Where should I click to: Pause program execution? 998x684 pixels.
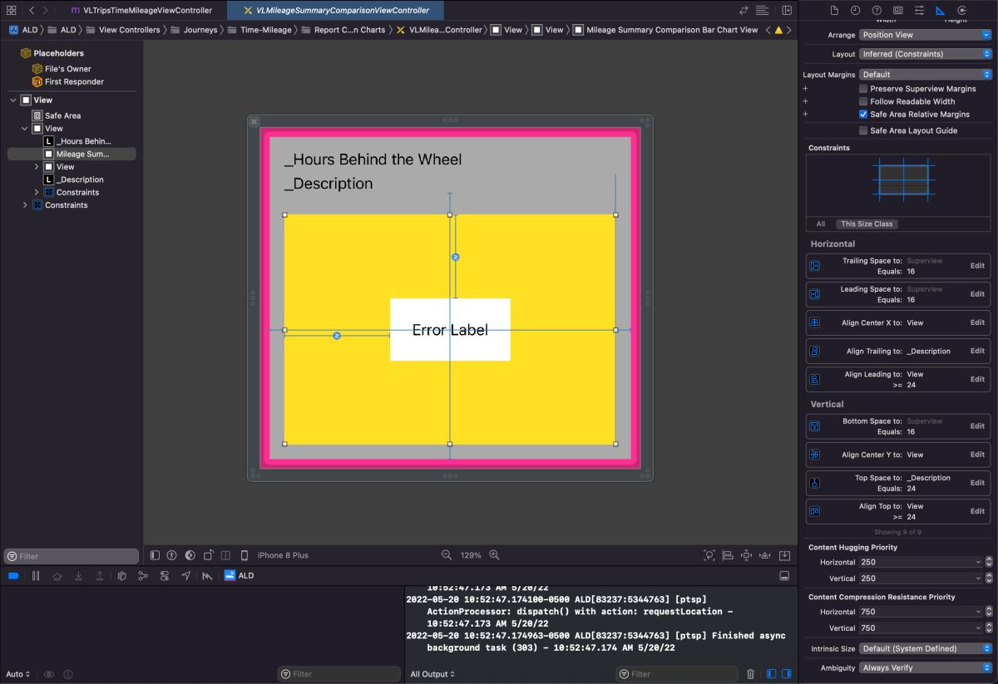click(36, 576)
